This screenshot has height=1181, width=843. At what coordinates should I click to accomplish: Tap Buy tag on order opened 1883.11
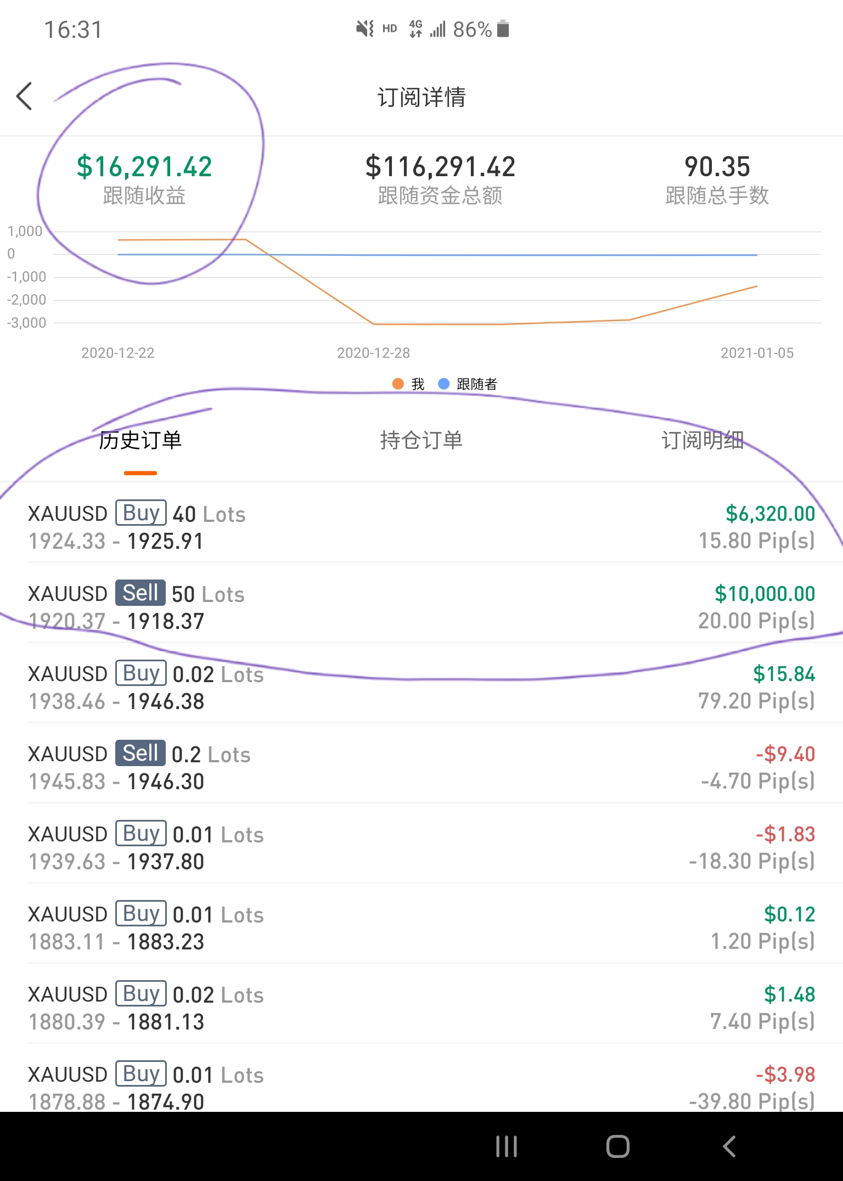point(141,914)
